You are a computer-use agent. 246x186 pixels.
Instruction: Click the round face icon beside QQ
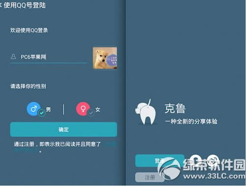[x=213, y=159]
